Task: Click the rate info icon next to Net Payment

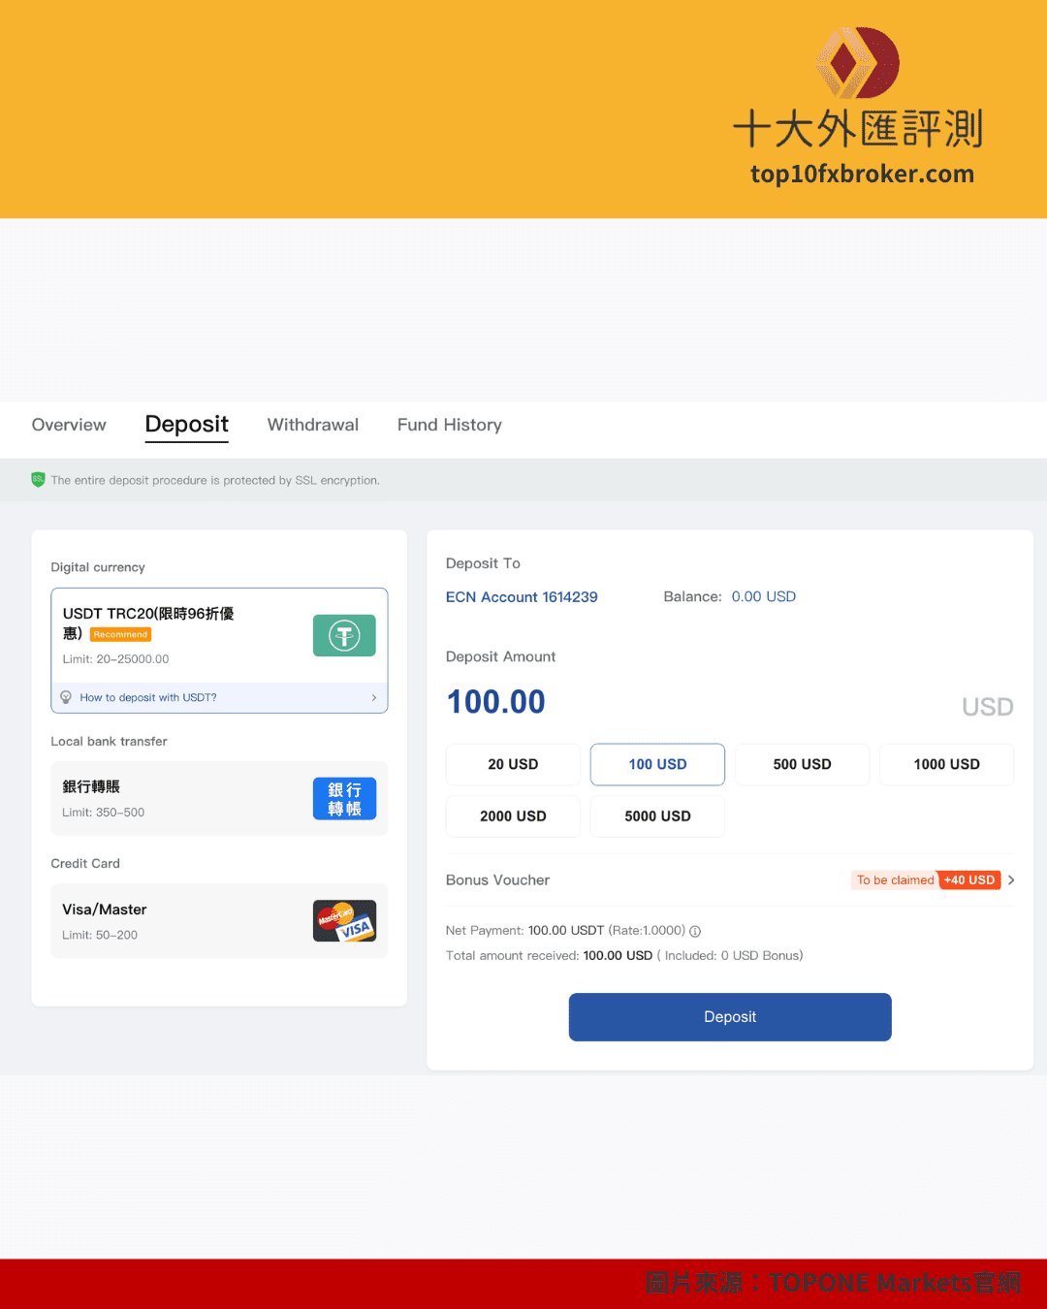Action: click(x=694, y=931)
